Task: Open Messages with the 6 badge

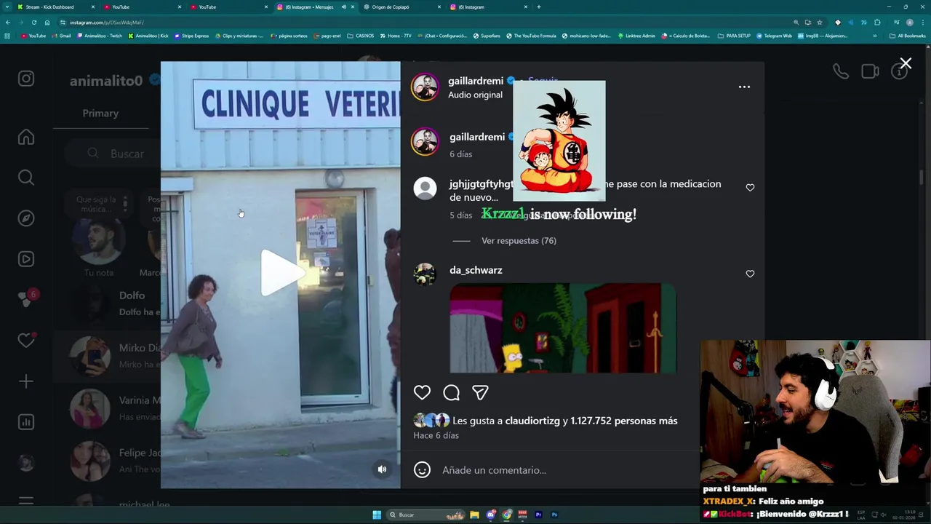Action: click(26, 299)
